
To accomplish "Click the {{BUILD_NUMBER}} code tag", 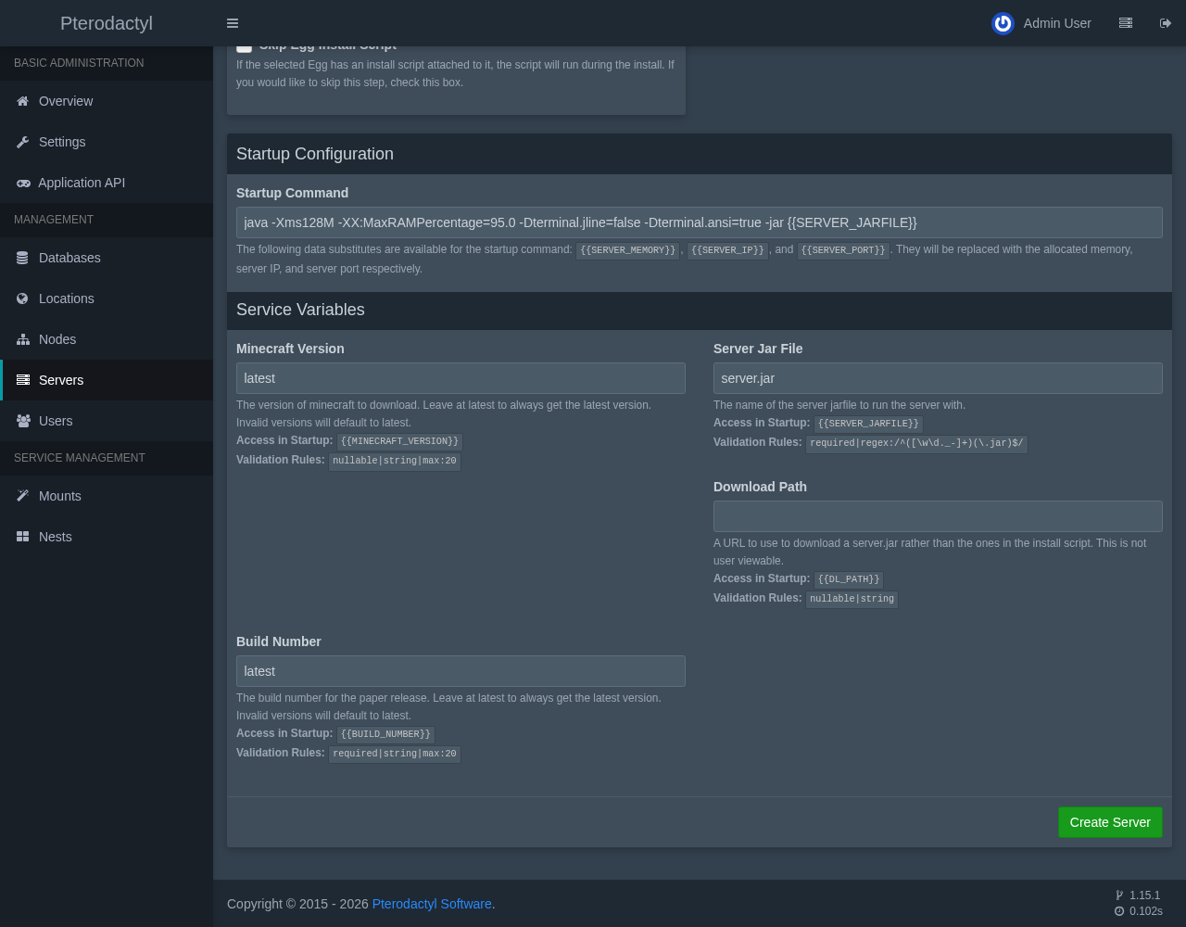I will (x=385, y=735).
